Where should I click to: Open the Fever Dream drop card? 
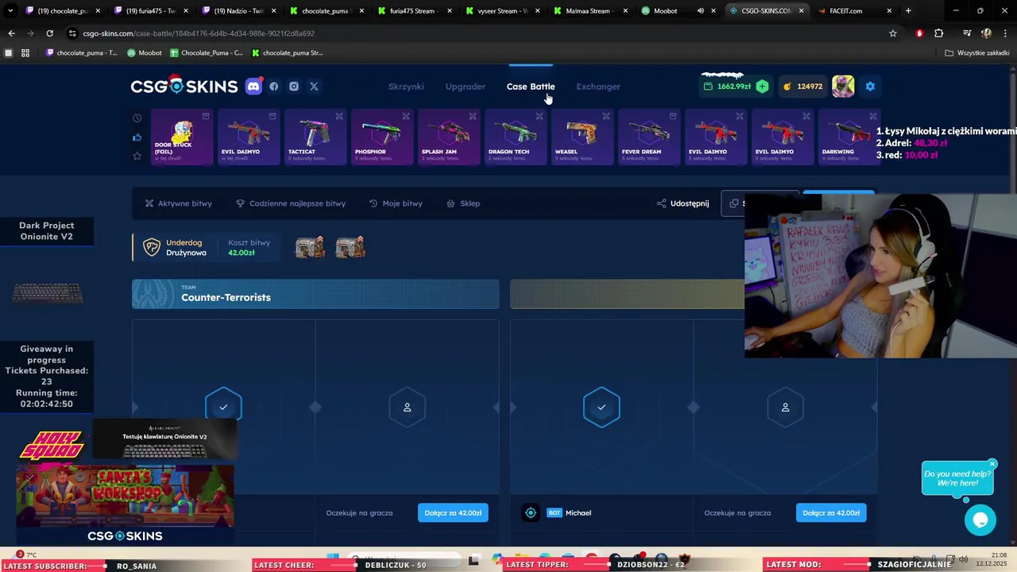[x=649, y=137]
